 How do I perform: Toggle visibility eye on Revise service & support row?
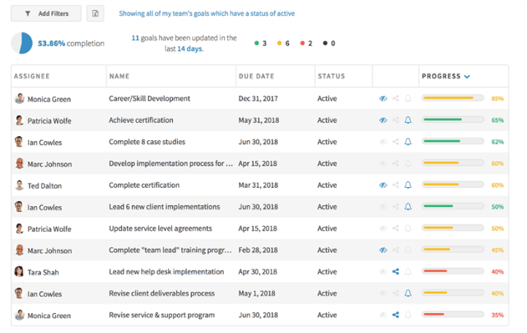[x=383, y=315]
